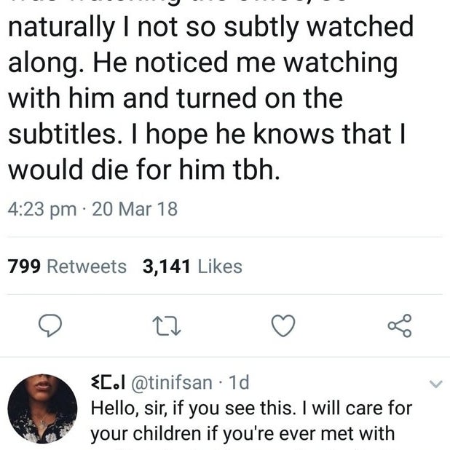450x450 pixels.
Task: View the 799 Retweets list
Action: point(67,267)
